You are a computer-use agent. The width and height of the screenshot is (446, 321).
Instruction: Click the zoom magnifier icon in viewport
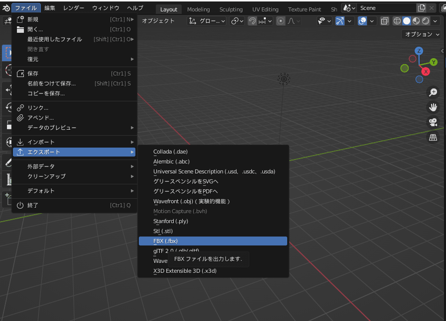tap(433, 92)
